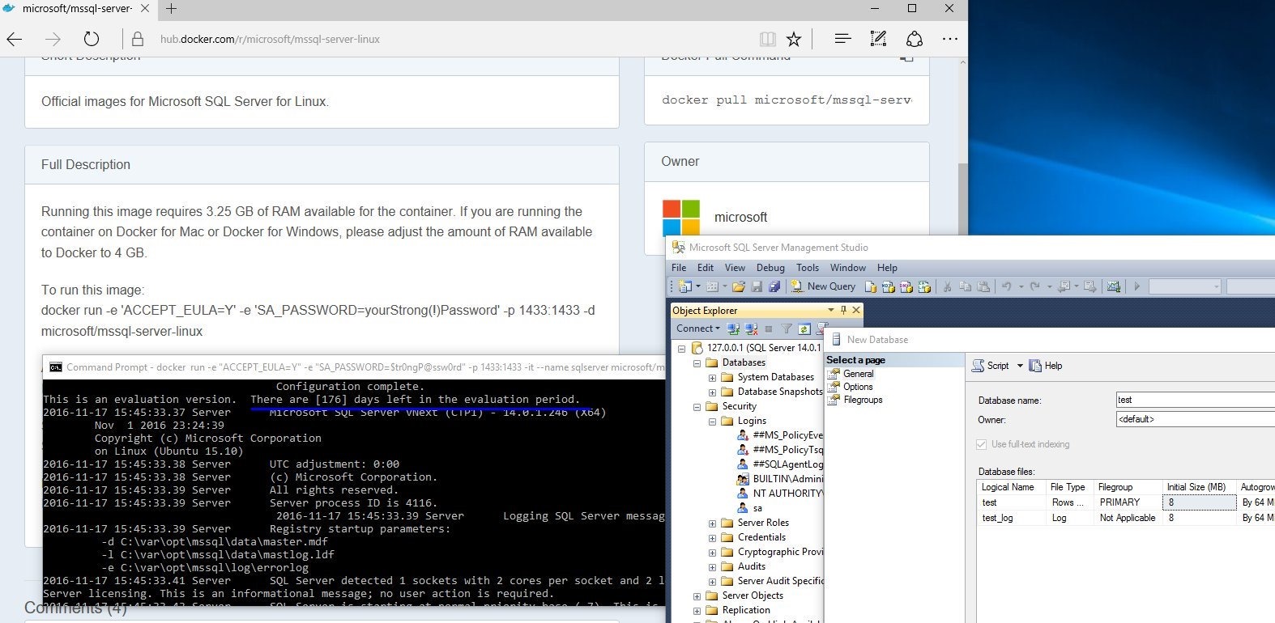Open the Debug menu in SSMS
Image resolution: width=1275 pixels, height=623 pixels.
(x=770, y=268)
